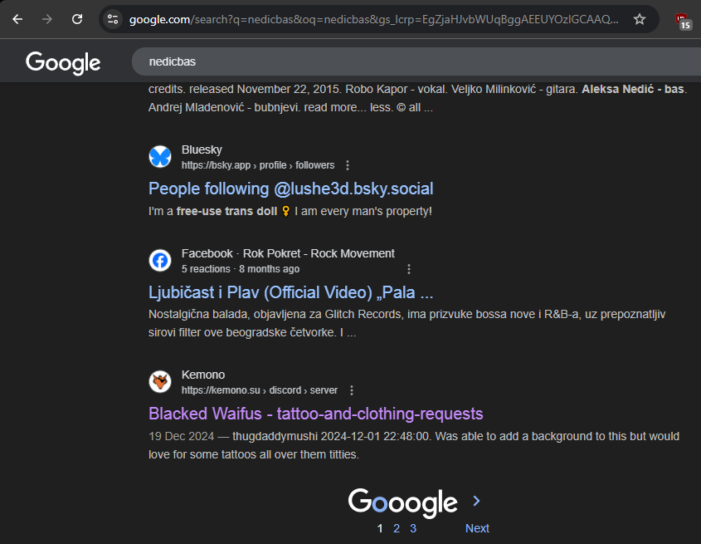Click the 'Aleksa Nedić - bas' bold text
Image resolution: width=701 pixels, height=544 pixels.
tap(633, 89)
